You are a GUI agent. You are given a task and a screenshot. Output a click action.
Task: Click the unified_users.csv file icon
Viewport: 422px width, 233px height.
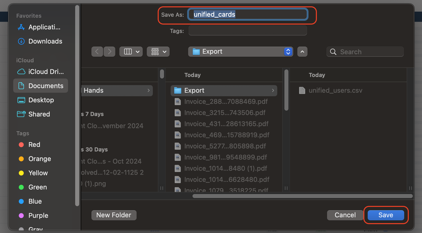click(x=302, y=90)
